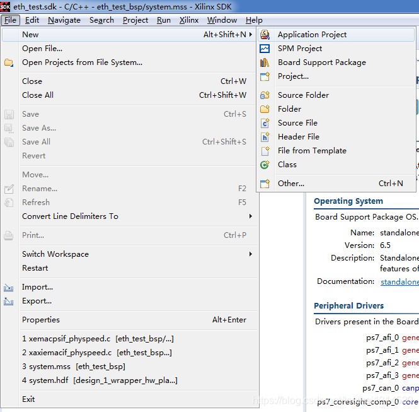
Task: Select Other... in New submenu
Action: coord(336,184)
